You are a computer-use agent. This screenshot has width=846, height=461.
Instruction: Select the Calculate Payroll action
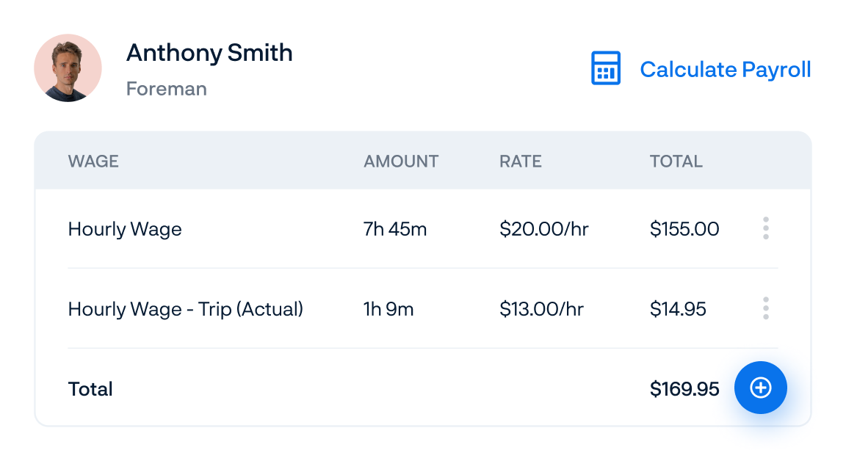coord(726,69)
